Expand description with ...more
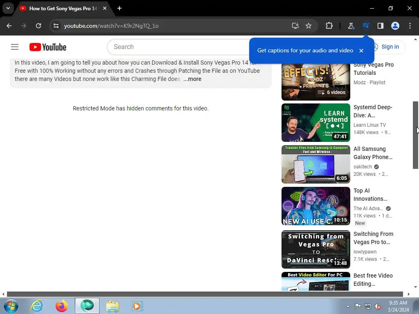This screenshot has width=419, height=314. point(192,79)
